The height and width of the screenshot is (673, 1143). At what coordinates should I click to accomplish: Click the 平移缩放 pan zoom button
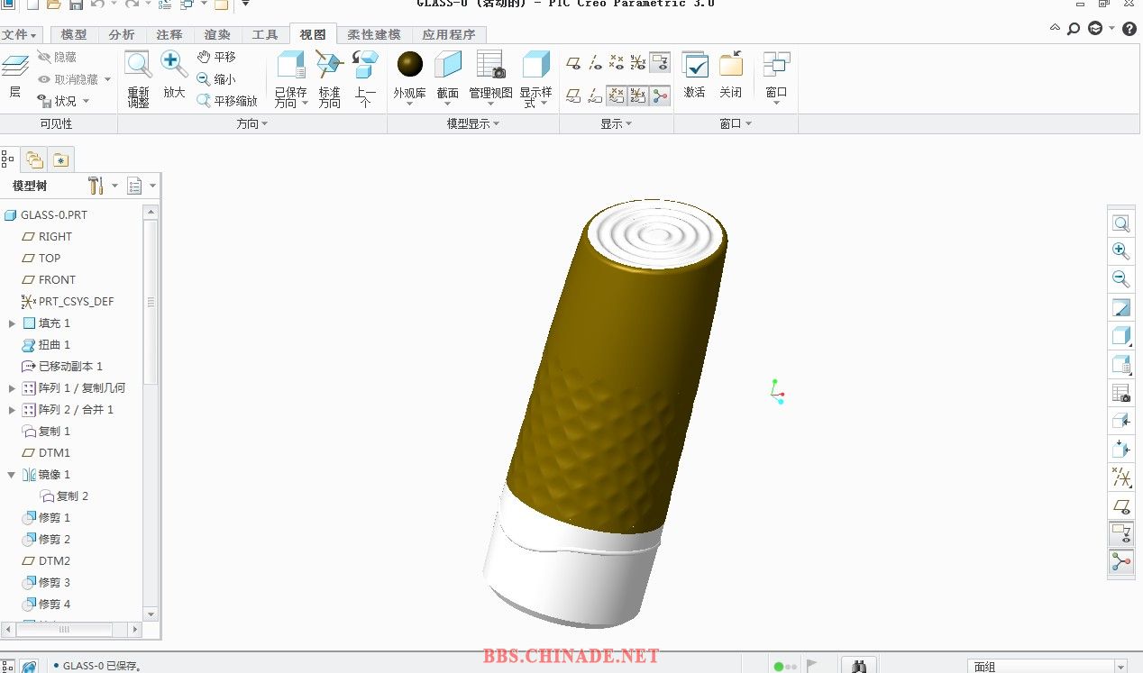click(228, 101)
